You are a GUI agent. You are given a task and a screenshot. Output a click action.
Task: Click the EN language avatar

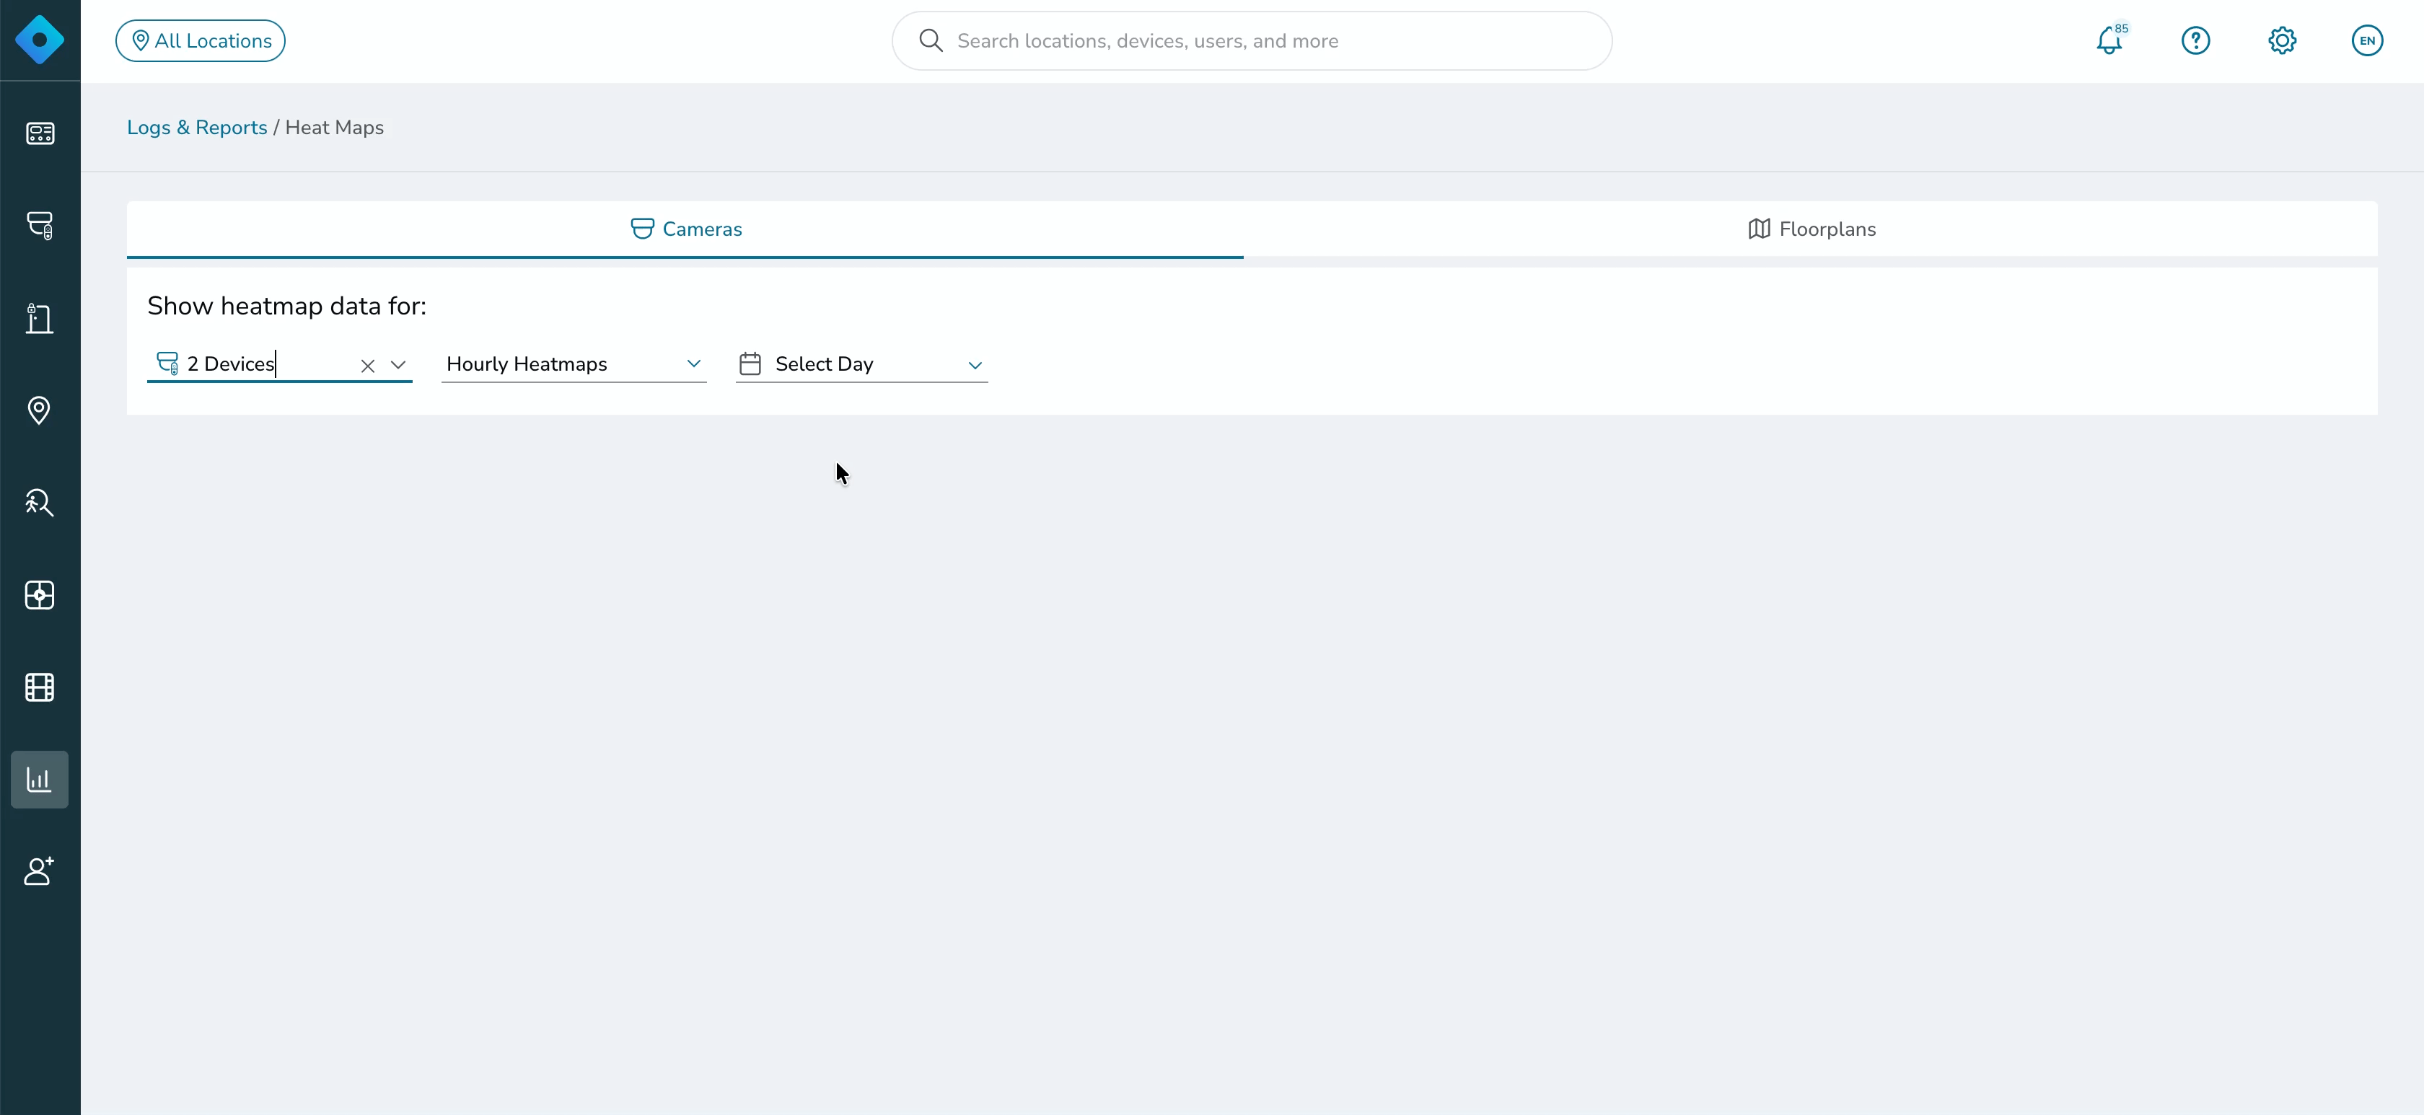[x=2366, y=40]
